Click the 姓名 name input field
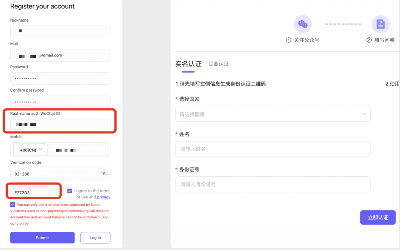The width and height of the screenshot is (400, 250). (272, 149)
